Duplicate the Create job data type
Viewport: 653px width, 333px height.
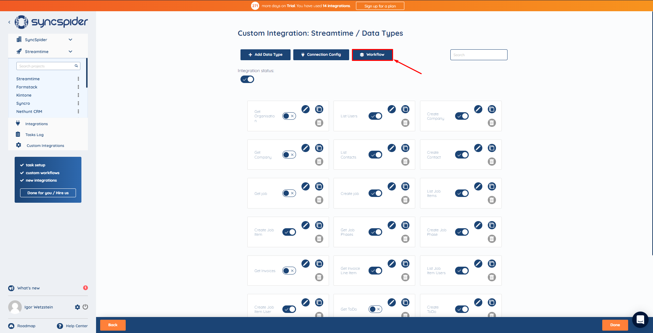click(x=405, y=186)
